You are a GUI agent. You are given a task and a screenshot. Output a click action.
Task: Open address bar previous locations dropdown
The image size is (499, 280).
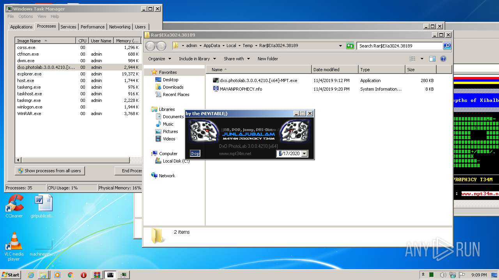point(341,46)
